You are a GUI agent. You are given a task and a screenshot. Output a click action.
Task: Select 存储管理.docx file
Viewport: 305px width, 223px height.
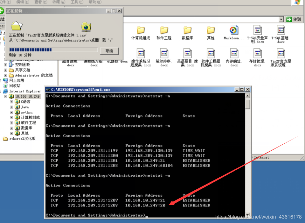tap(257, 53)
